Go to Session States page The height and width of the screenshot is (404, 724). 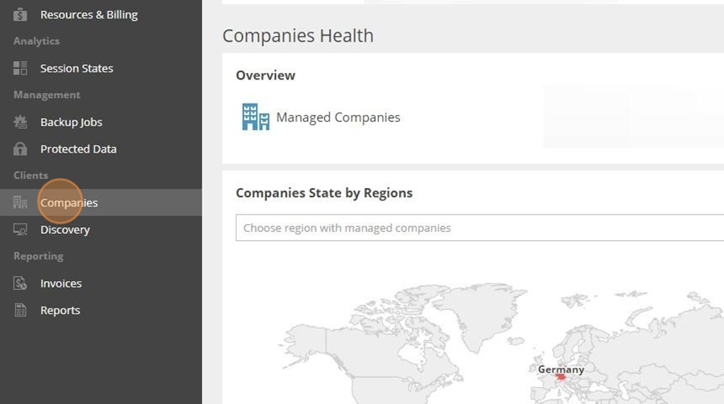pos(101,68)
